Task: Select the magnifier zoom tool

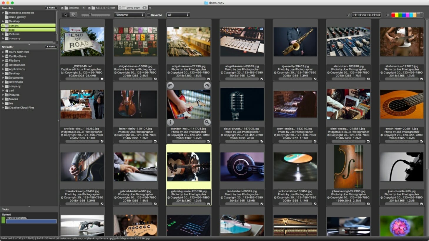Action: point(74,15)
